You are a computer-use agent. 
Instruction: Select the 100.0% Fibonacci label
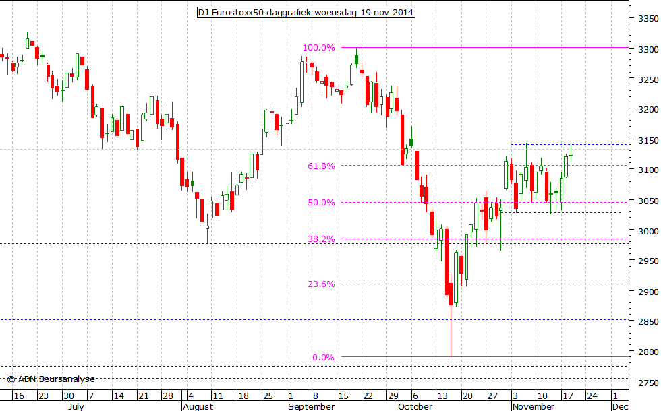[x=318, y=48]
